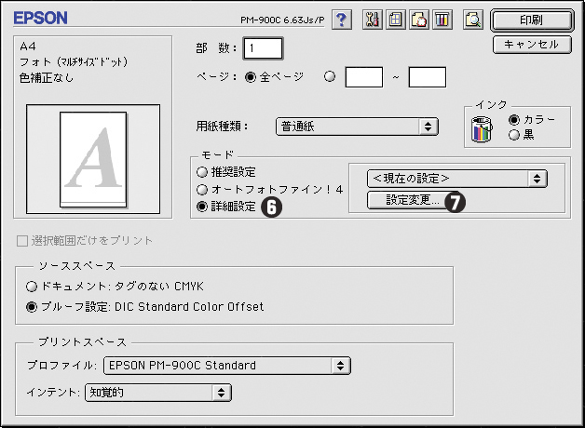Select the 全ページ all pages radio button
Screen dimensions: 585x428
coord(251,77)
